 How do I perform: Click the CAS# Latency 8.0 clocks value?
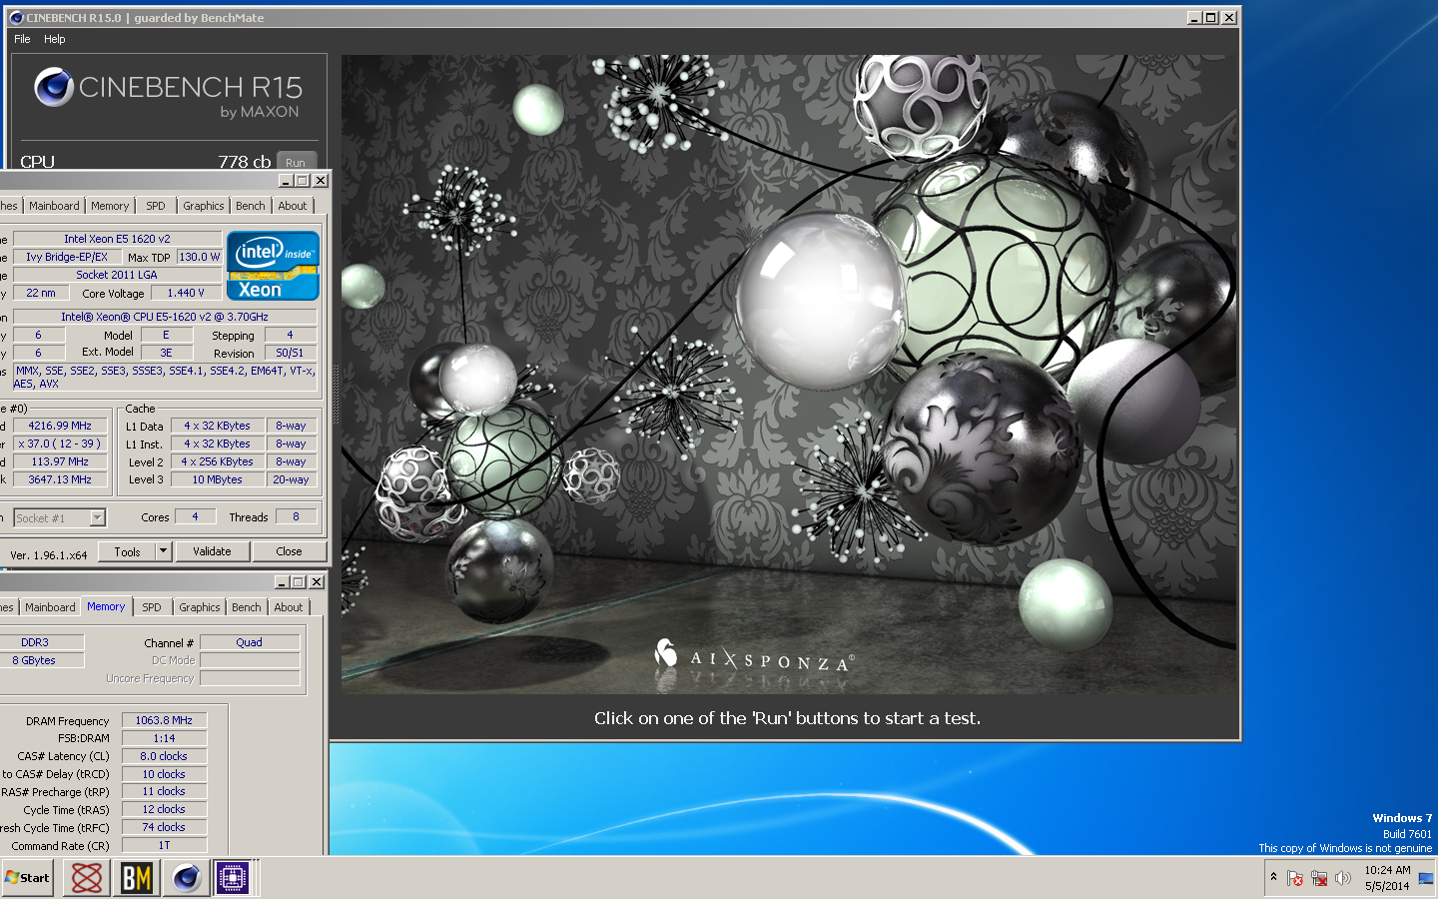[x=164, y=756]
